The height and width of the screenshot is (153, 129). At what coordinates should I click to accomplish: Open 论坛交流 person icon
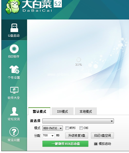(x=14, y=111)
